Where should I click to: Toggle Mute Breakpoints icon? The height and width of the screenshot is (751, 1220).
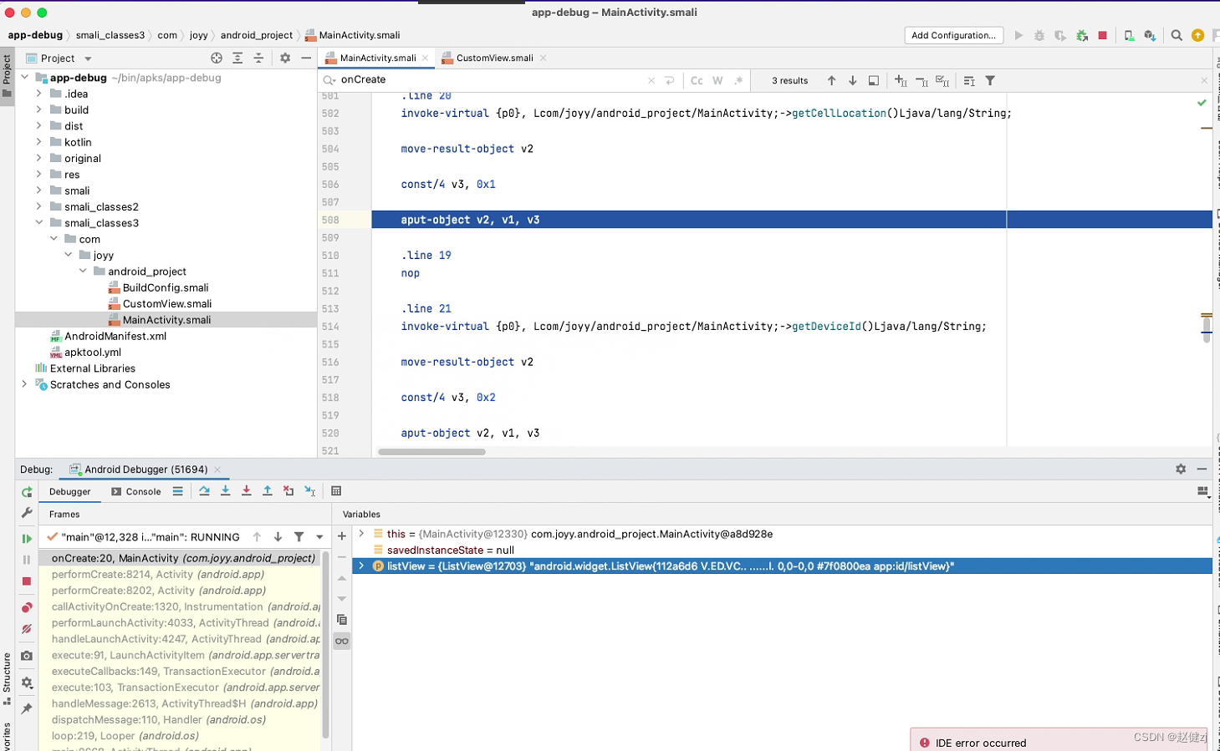(x=27, y=628)
